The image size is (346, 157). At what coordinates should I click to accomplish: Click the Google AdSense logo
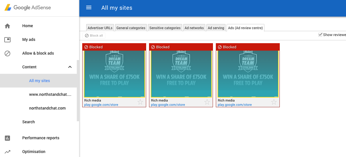28,8
